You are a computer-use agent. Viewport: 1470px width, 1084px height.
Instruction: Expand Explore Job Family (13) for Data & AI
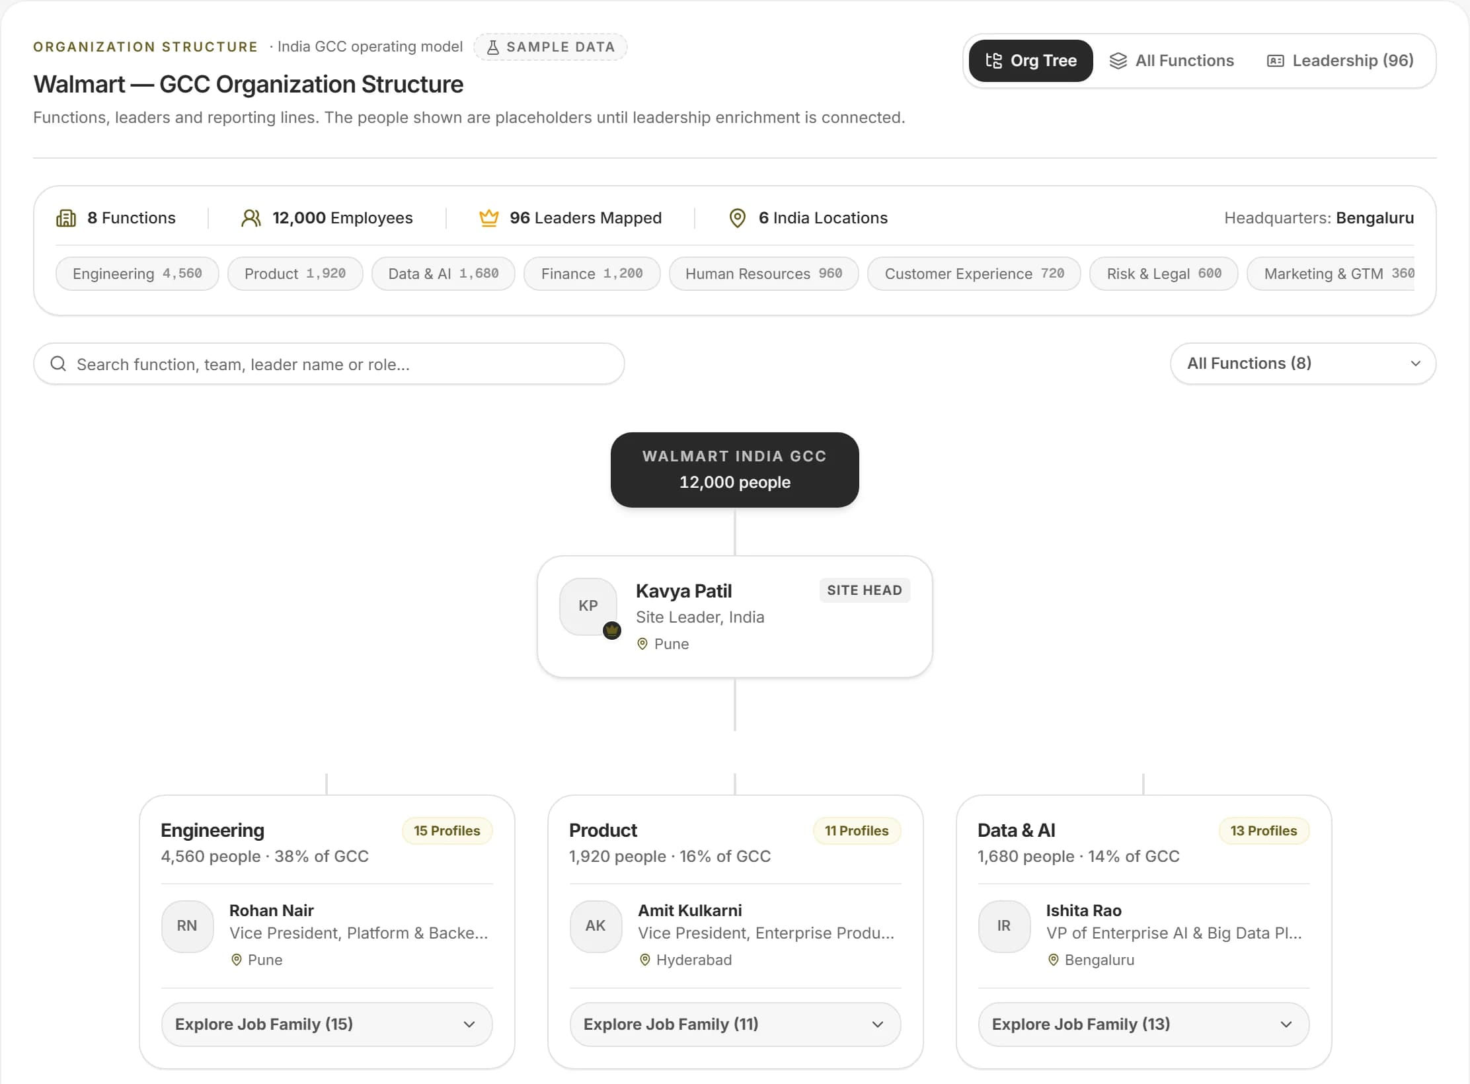(1143, 1025)
